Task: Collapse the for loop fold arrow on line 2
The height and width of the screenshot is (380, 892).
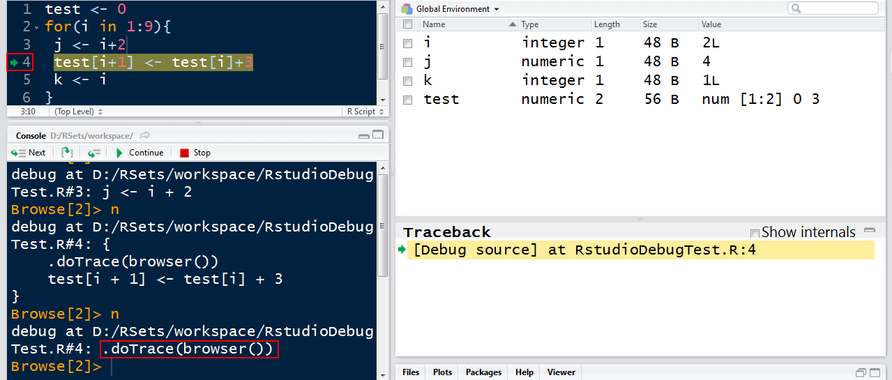Action: point(37,29)
